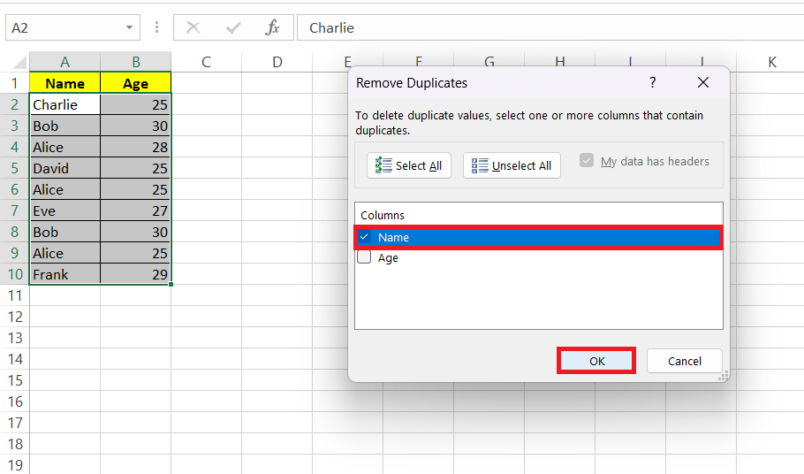Check the Age column checkbox
Image resolution: width=804 pixels, height=474 pixels.
pos(364,256)
